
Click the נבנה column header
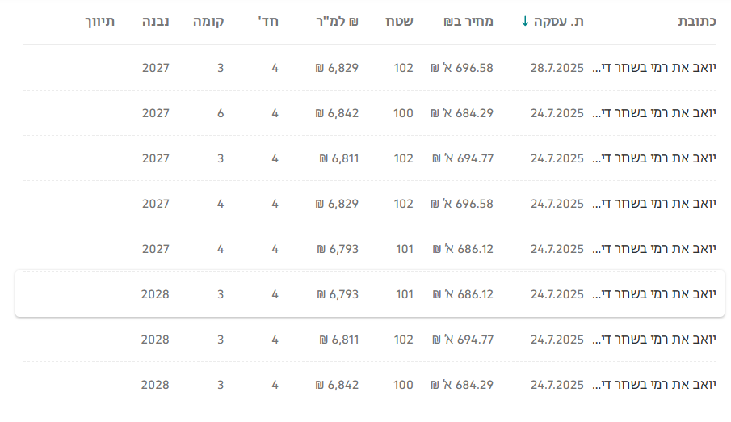tap(155, 22)
